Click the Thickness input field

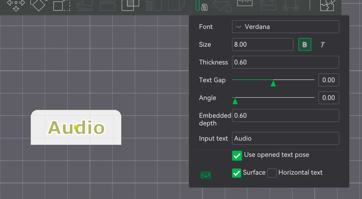[x=285, y=62]
